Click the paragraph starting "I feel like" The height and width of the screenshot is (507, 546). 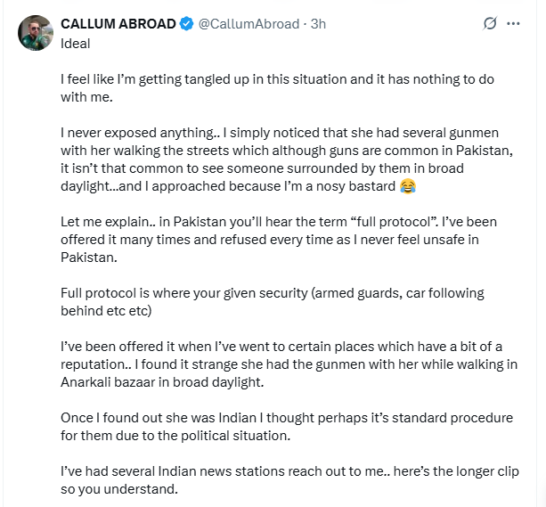276,87
